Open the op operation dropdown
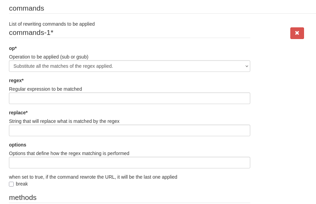This screenshot has height=204, width=316. (x=129, y=66)
